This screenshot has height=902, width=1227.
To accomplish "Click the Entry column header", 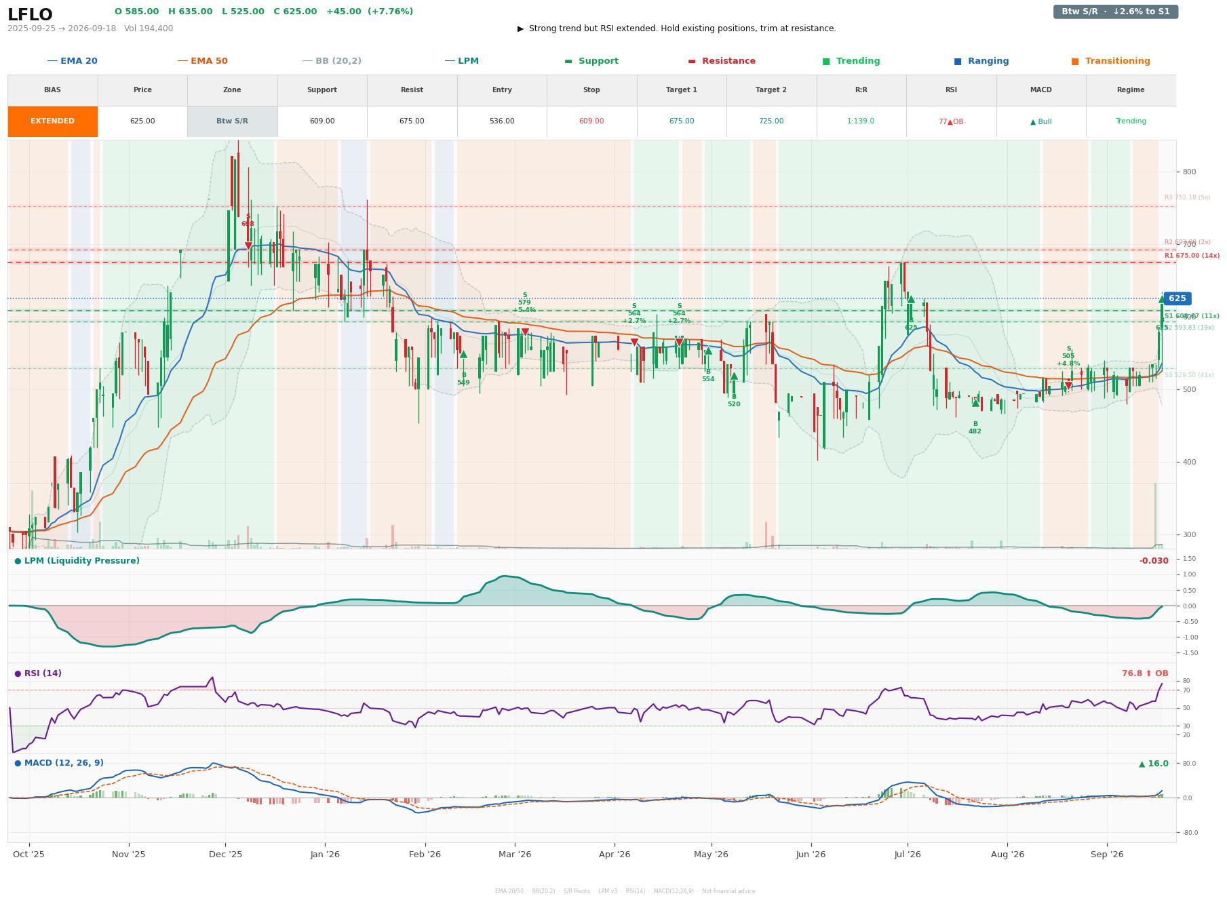I will (x=502, y=90).
